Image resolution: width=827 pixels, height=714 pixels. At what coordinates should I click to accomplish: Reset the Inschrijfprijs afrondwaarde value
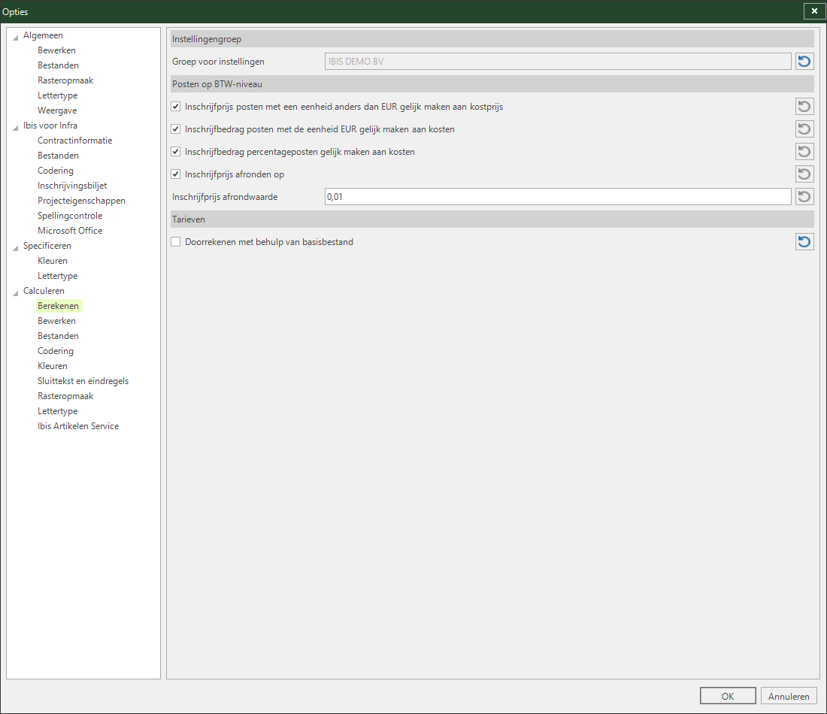tap(804, 197)
